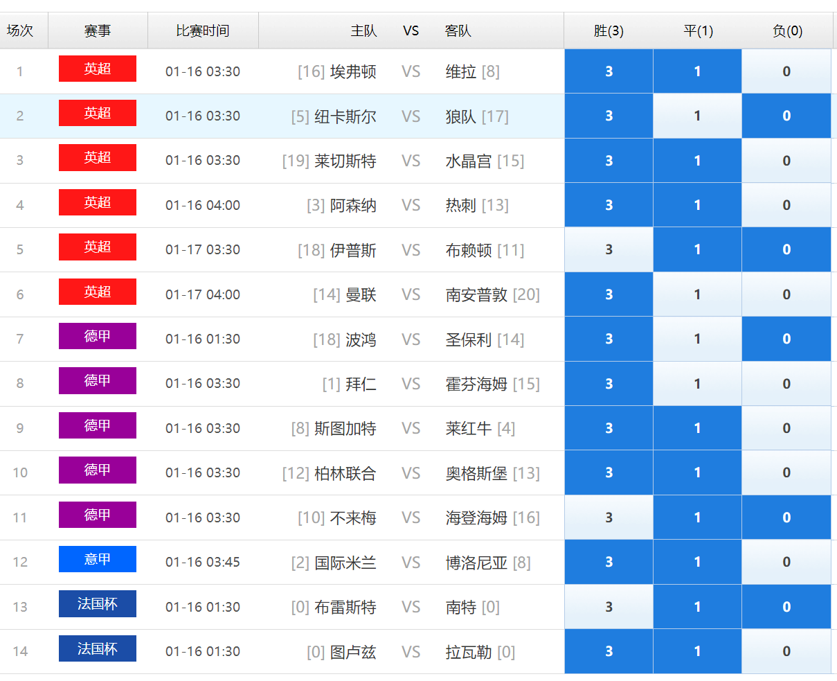Click the 负(0) column header

pyautogui.click(x=787, y=30)
